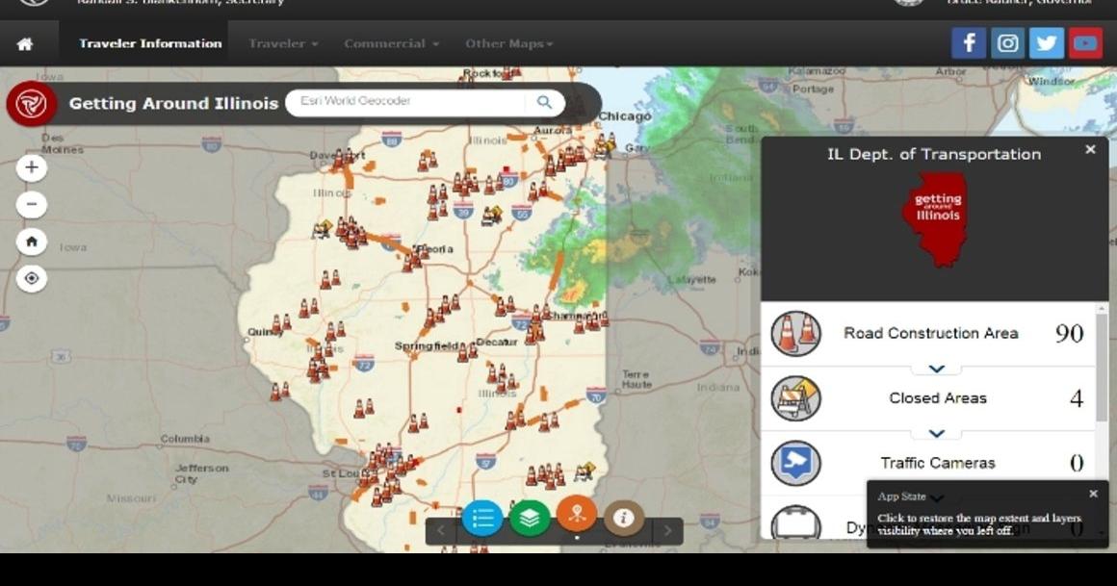1117x586 pixels.
Task: Open the orange map widget button
Action: click(576, 514)
